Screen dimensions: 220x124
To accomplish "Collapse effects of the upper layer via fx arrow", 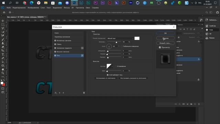I will pos(201,41).
